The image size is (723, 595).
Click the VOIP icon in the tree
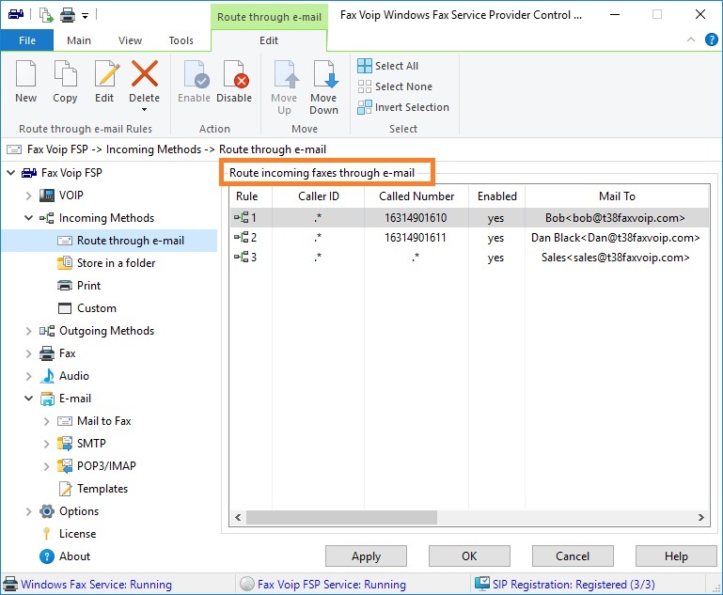click(47, 196)
